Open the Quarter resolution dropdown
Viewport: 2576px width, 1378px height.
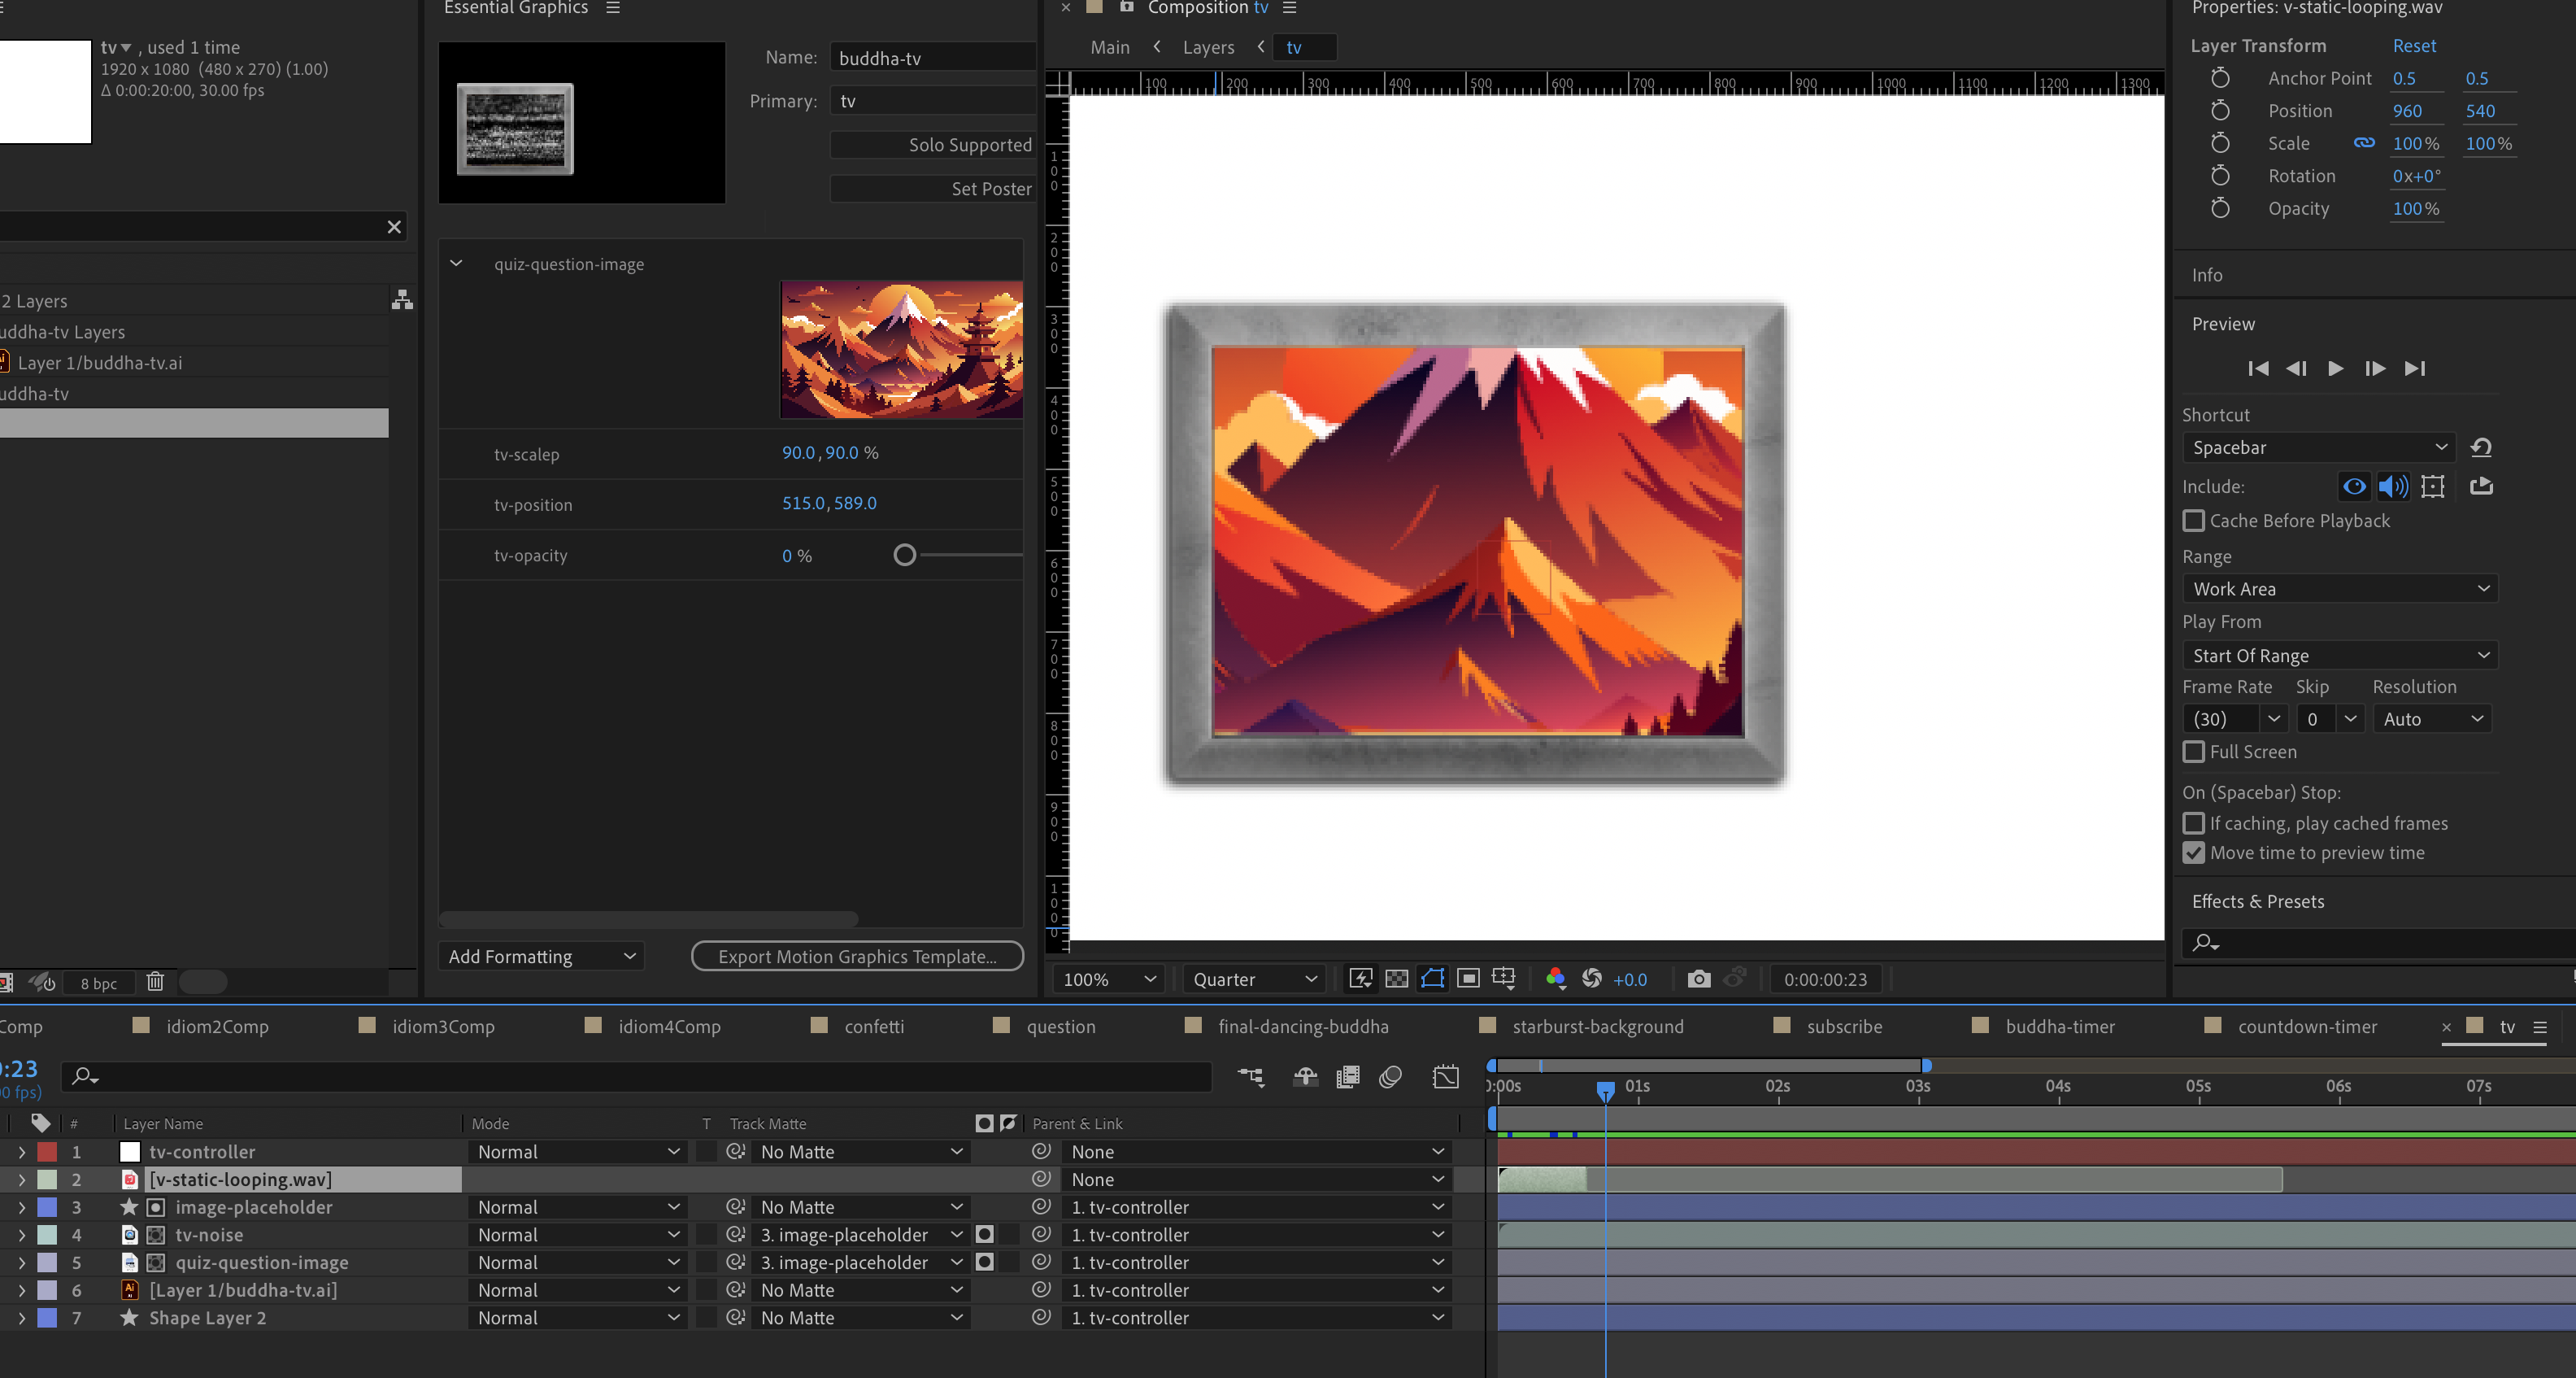[1254, 979]
